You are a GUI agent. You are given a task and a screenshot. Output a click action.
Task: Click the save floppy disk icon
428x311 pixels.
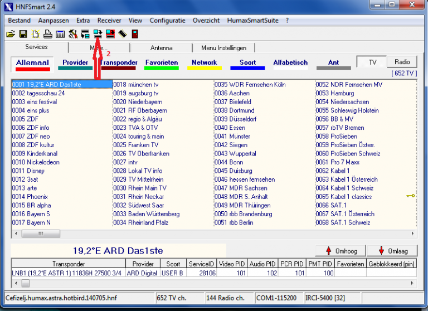coord(23,34)
